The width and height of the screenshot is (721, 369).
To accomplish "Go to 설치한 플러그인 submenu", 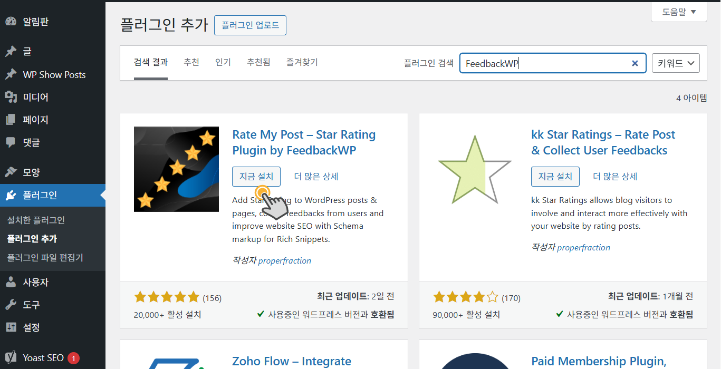I will [36, 220].
